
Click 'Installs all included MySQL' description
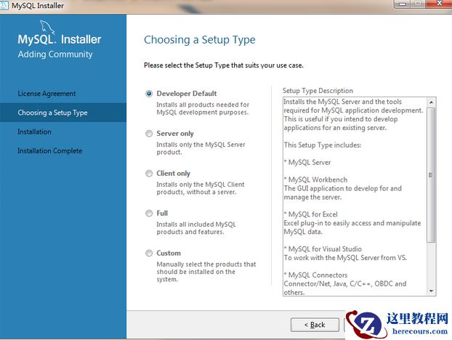196,228
